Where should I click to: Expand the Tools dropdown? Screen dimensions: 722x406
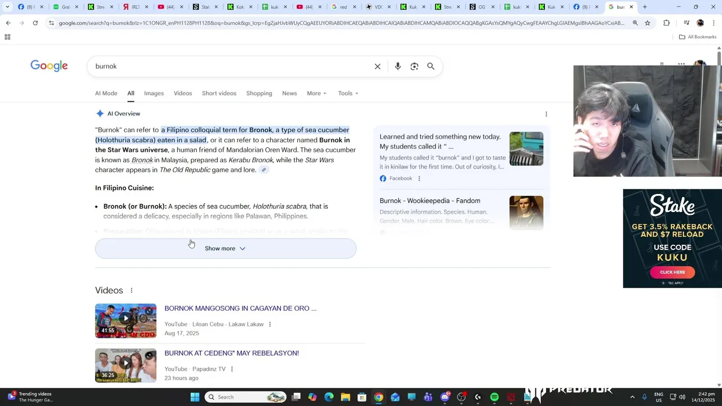348,93
